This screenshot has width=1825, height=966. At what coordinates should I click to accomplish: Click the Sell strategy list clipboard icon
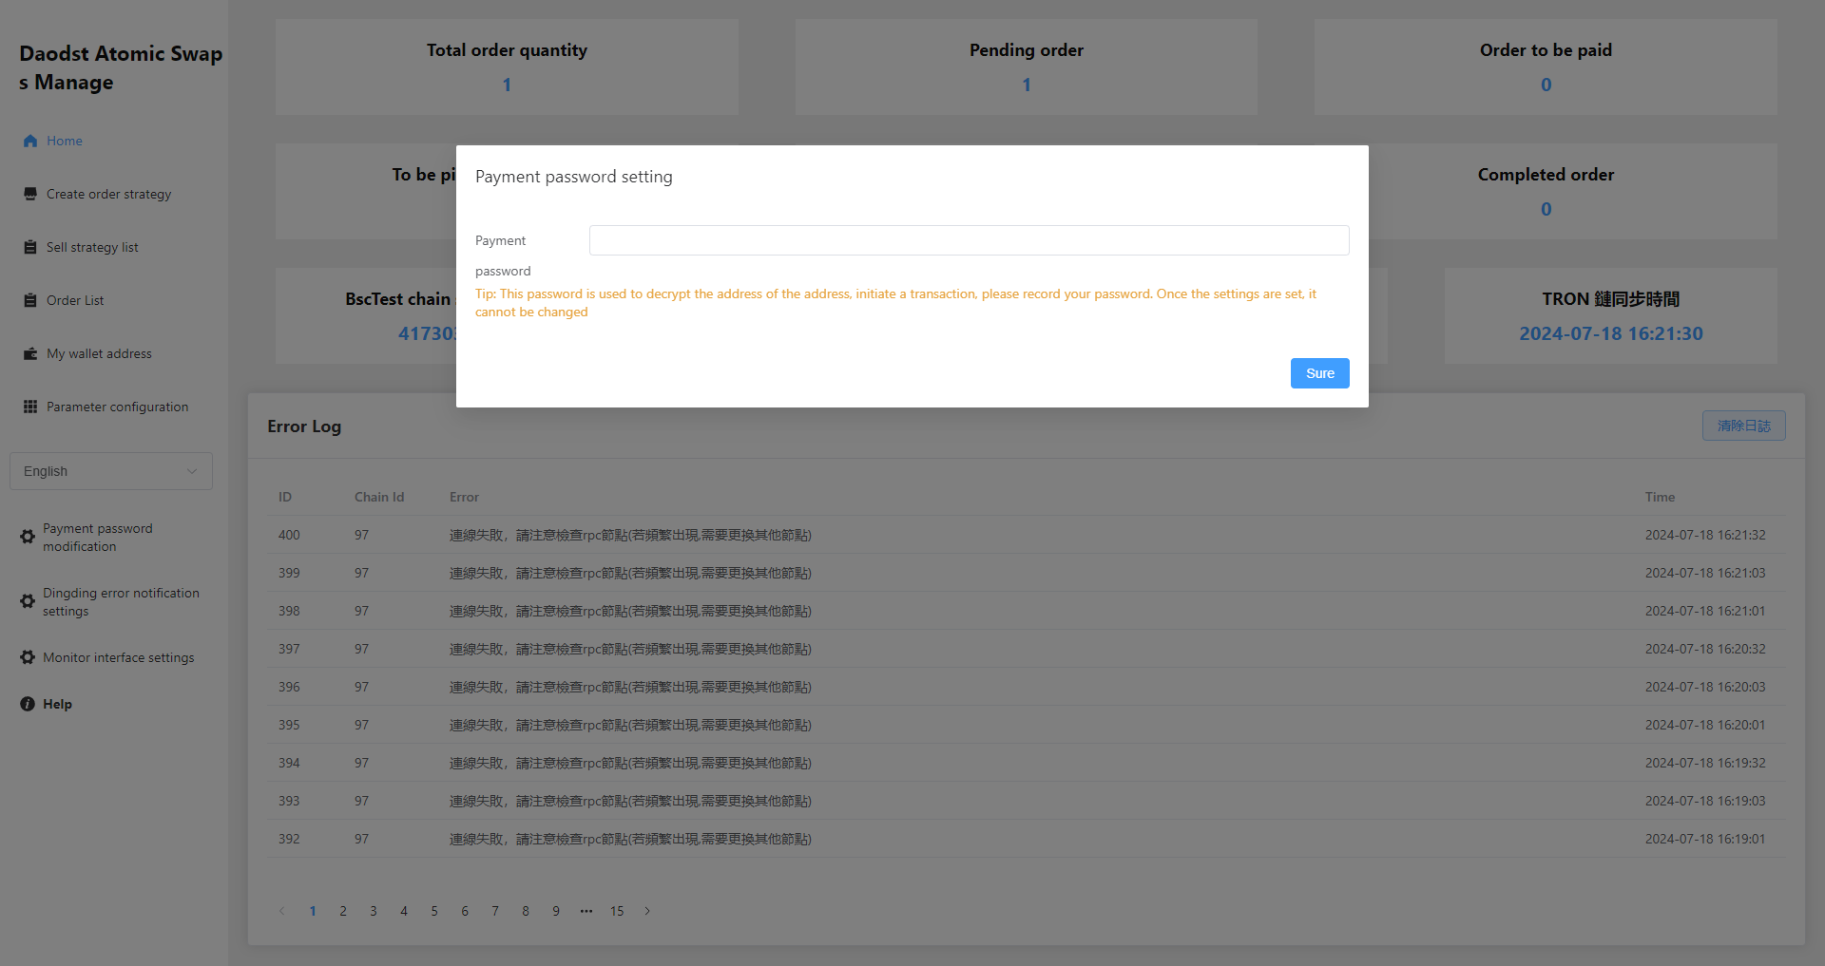(30, 247)
